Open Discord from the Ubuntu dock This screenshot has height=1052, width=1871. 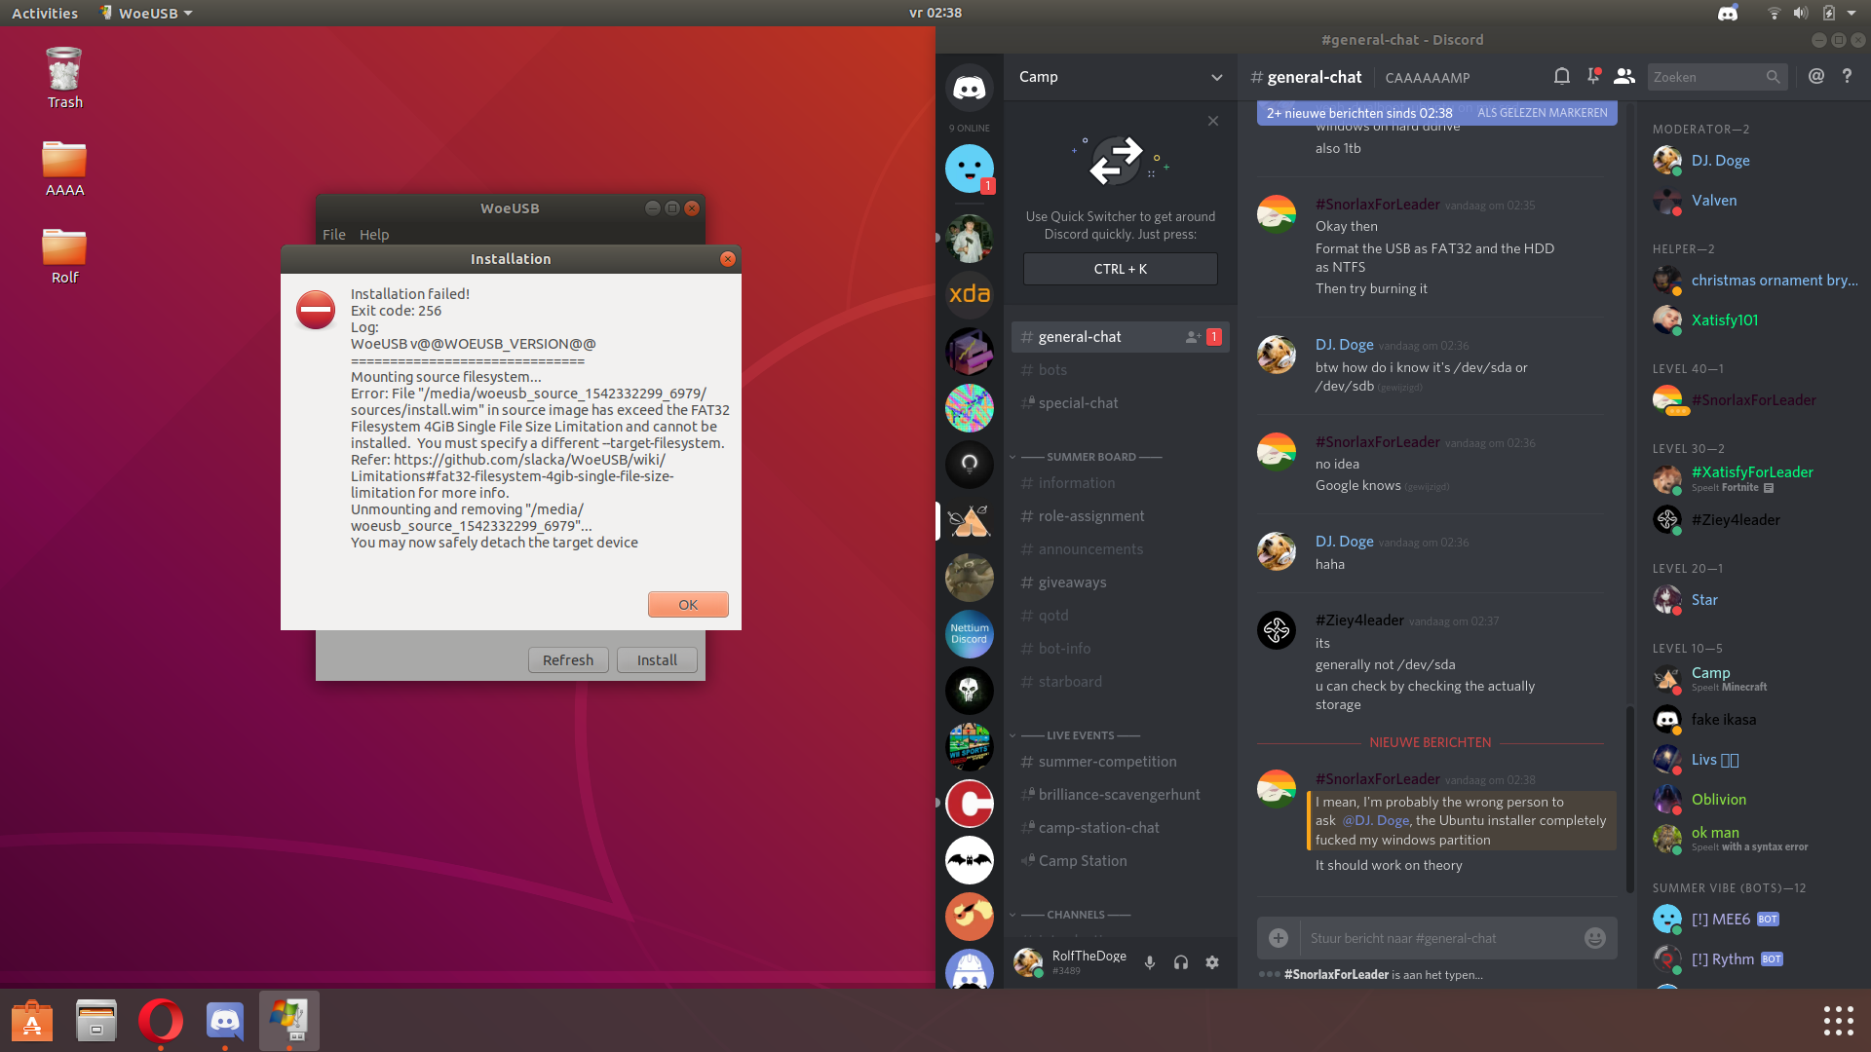click(225, 1021)
